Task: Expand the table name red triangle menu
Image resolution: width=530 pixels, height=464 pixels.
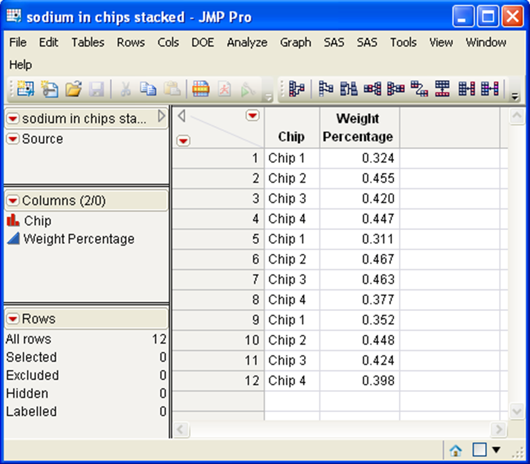Action: click(x=13, y=119)
